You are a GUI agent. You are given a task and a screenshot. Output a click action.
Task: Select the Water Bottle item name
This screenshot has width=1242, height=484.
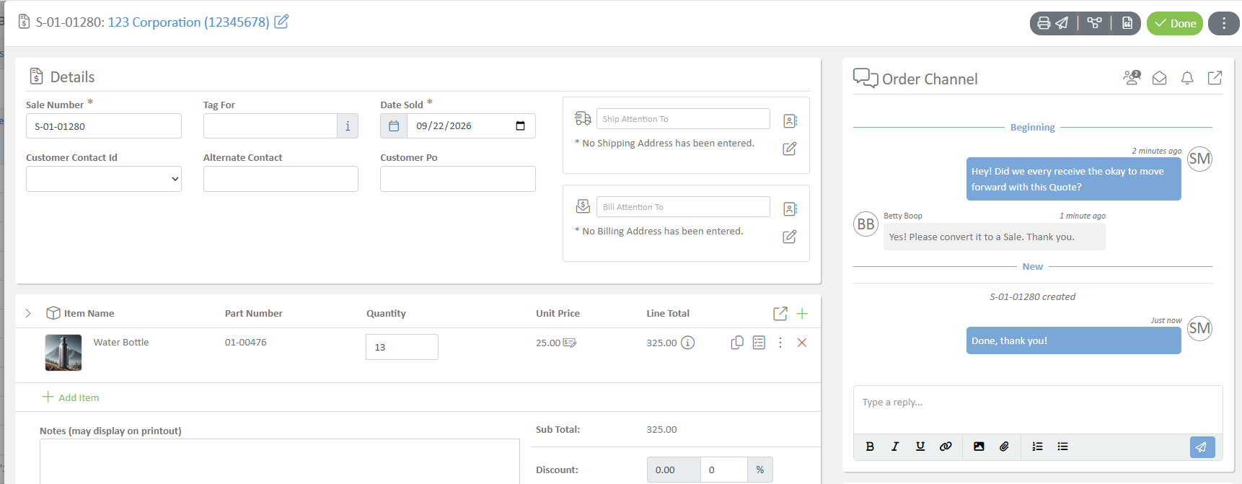tap(121, 342)
